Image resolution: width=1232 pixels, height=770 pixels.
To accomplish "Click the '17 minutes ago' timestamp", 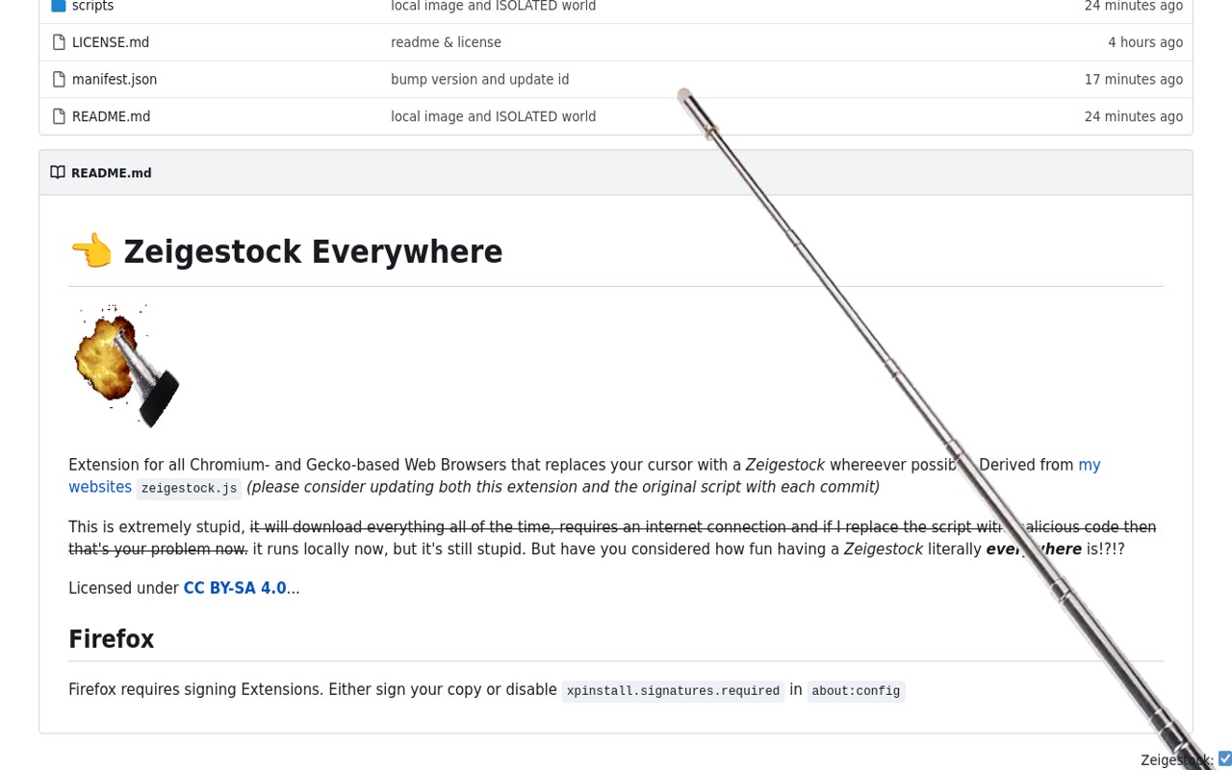I will pyautogui.click(x=1134, y=79).
